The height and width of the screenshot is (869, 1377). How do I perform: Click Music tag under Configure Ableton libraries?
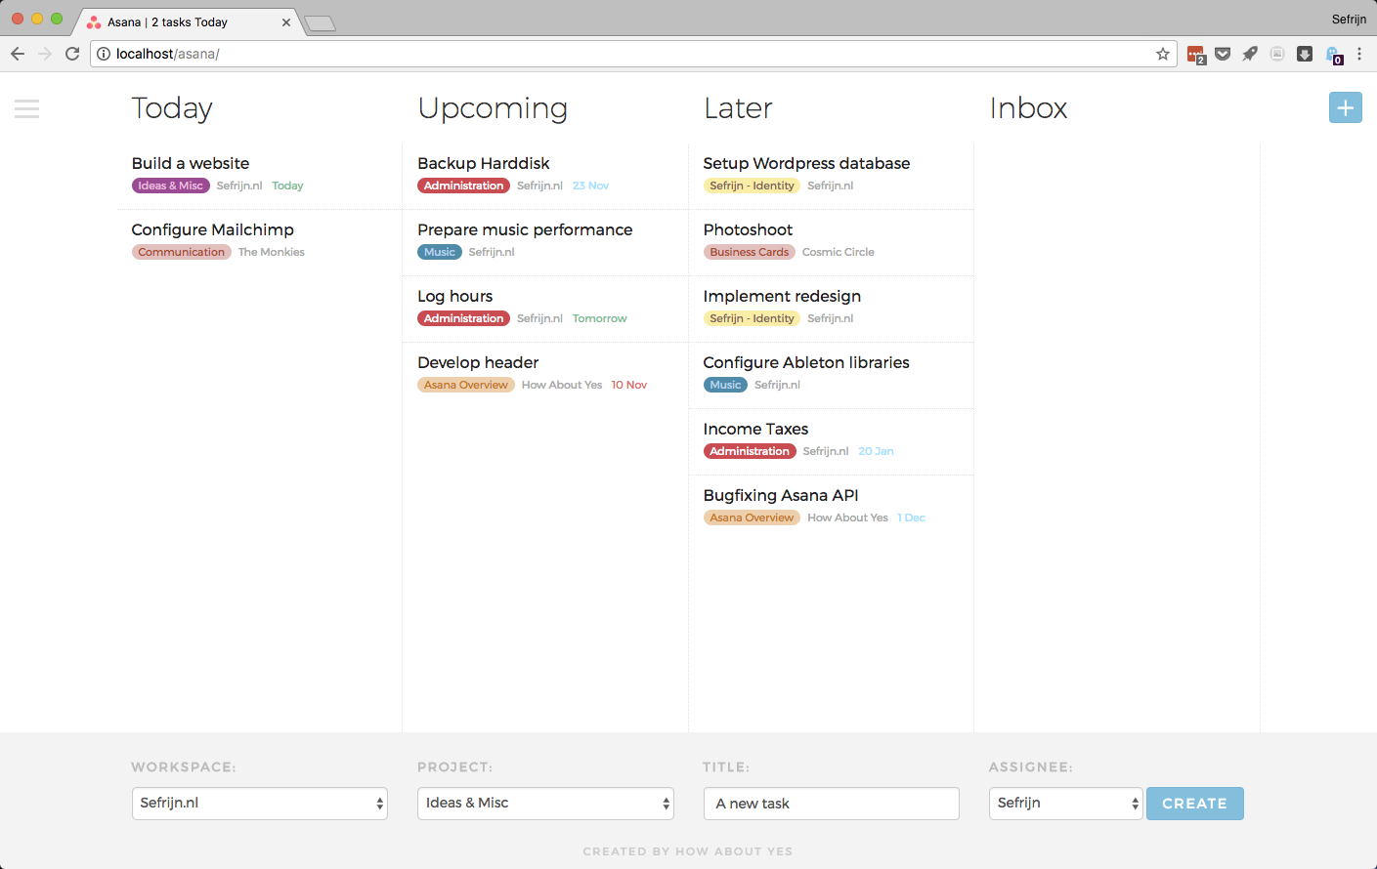(725, 385)
